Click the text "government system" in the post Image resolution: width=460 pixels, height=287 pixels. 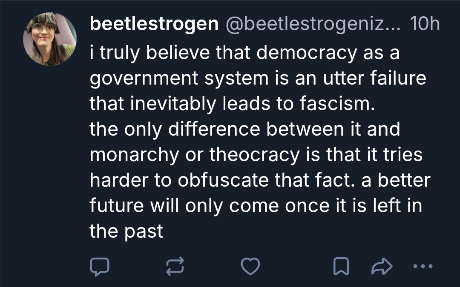(179, 79)
